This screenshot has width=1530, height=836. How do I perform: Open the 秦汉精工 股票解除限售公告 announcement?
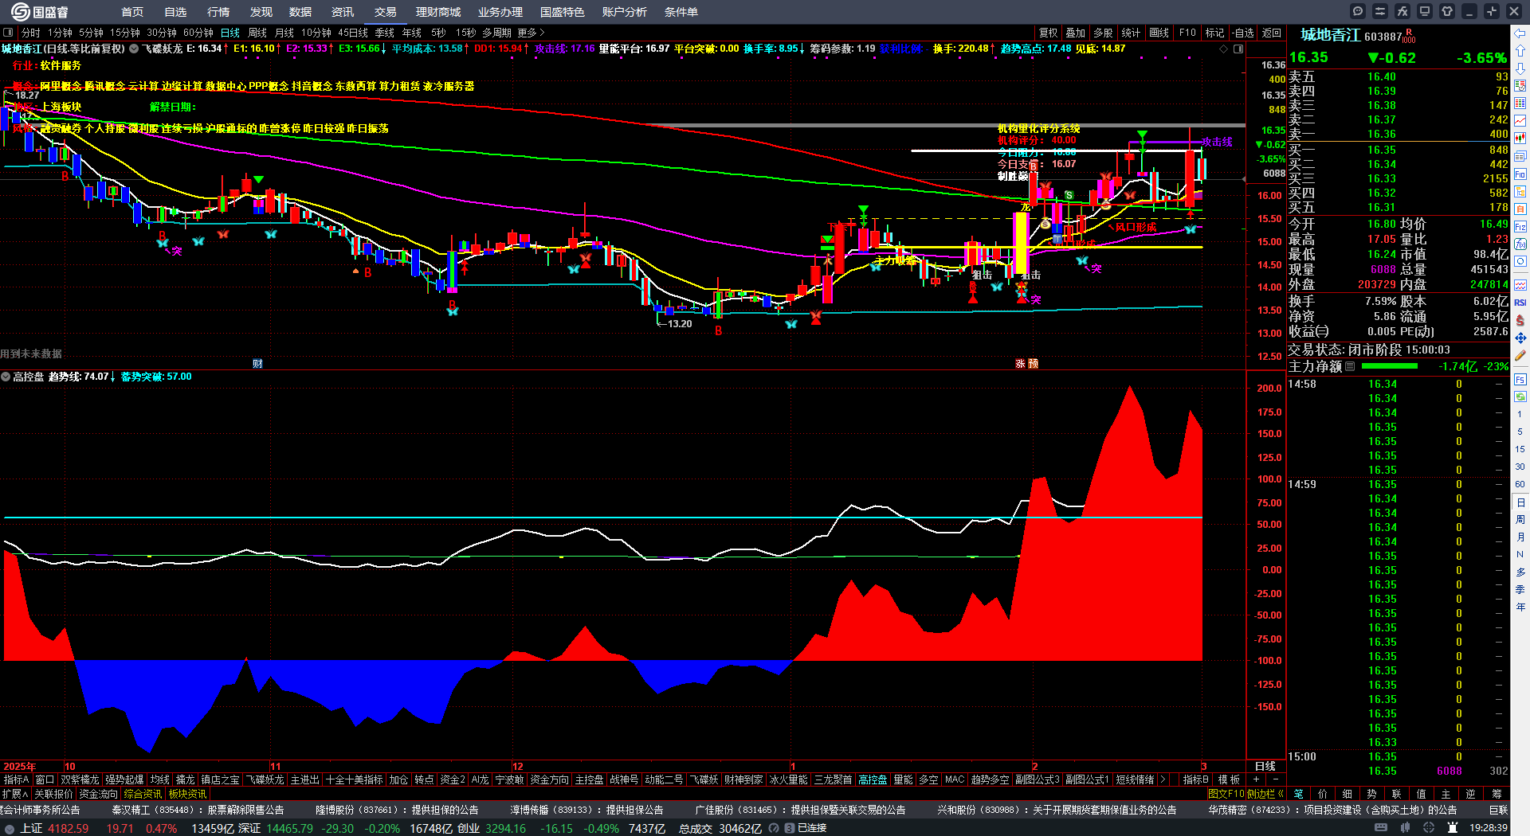pyautogui.click(x=198, y=810)
